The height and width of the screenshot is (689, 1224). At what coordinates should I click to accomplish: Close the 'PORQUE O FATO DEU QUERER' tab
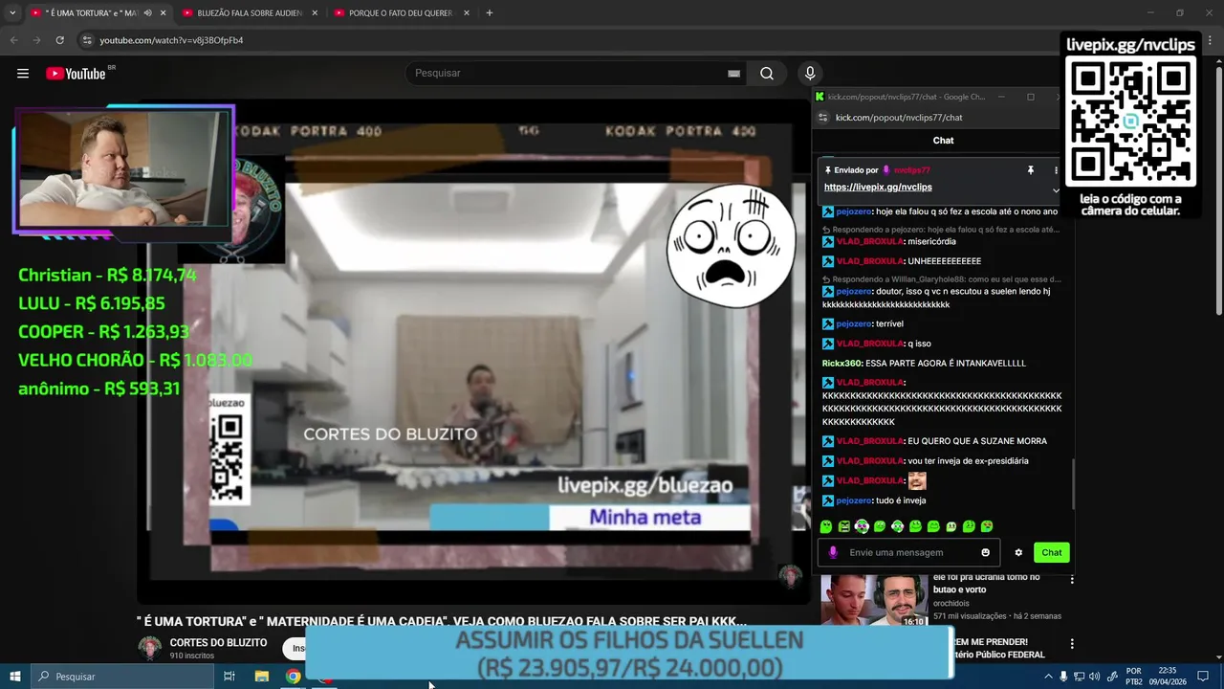(467, 13)
